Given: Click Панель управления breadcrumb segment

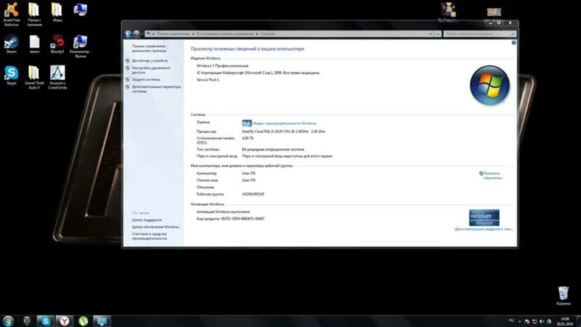Looking at the screenshot, I should point(173,33).
